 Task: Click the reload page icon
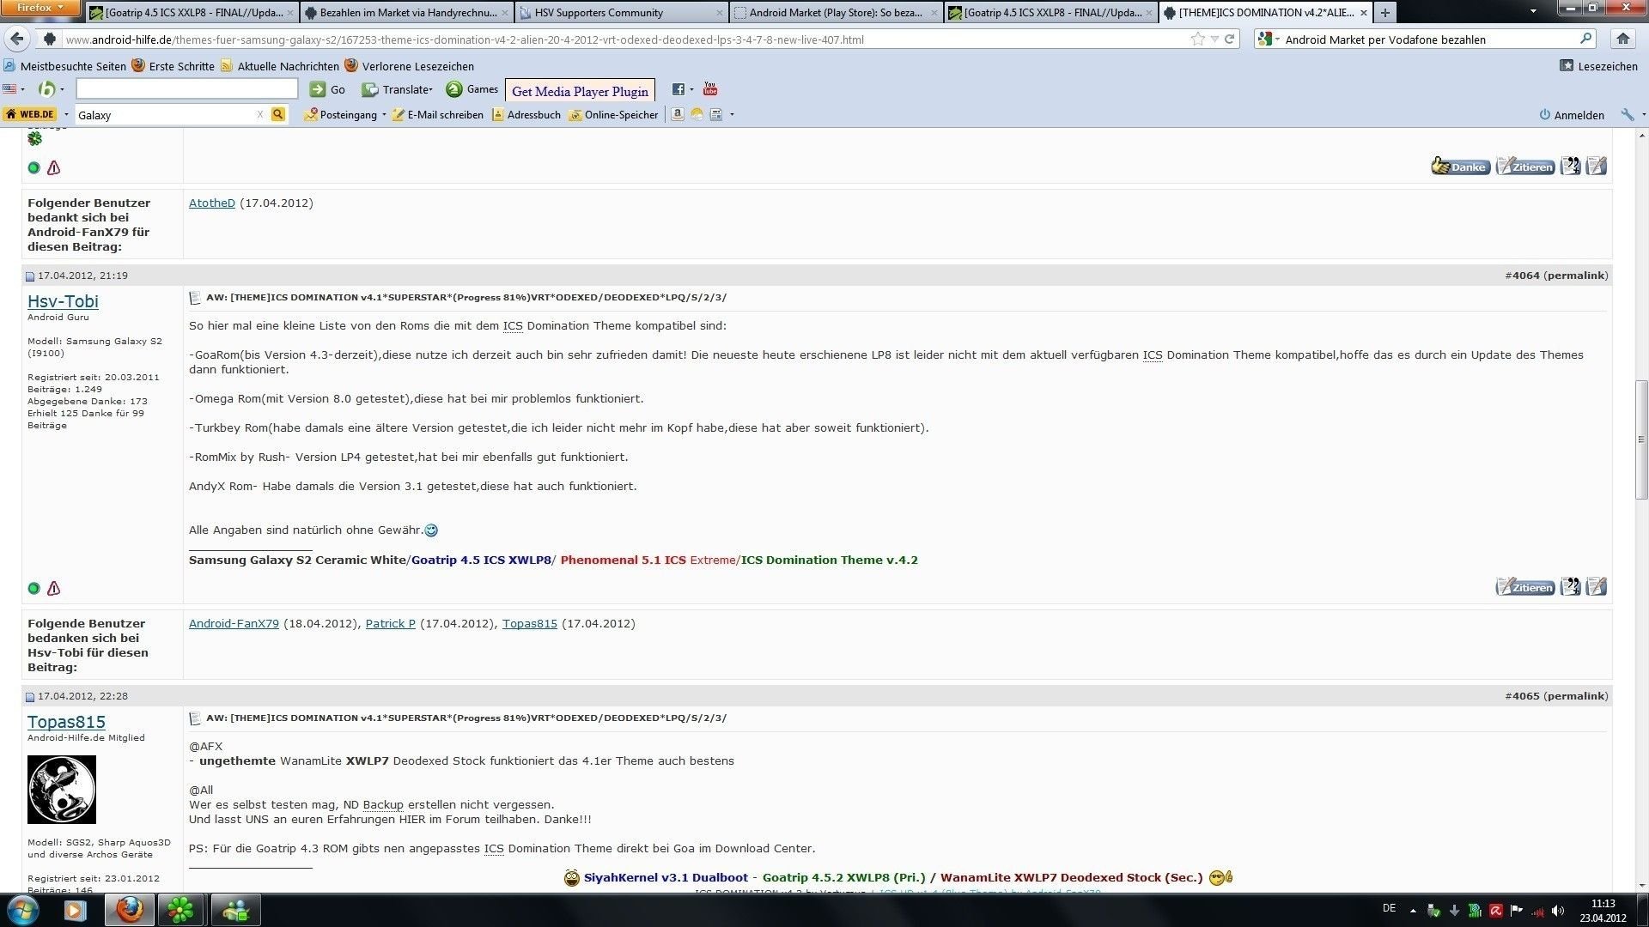coord(1229,39)
